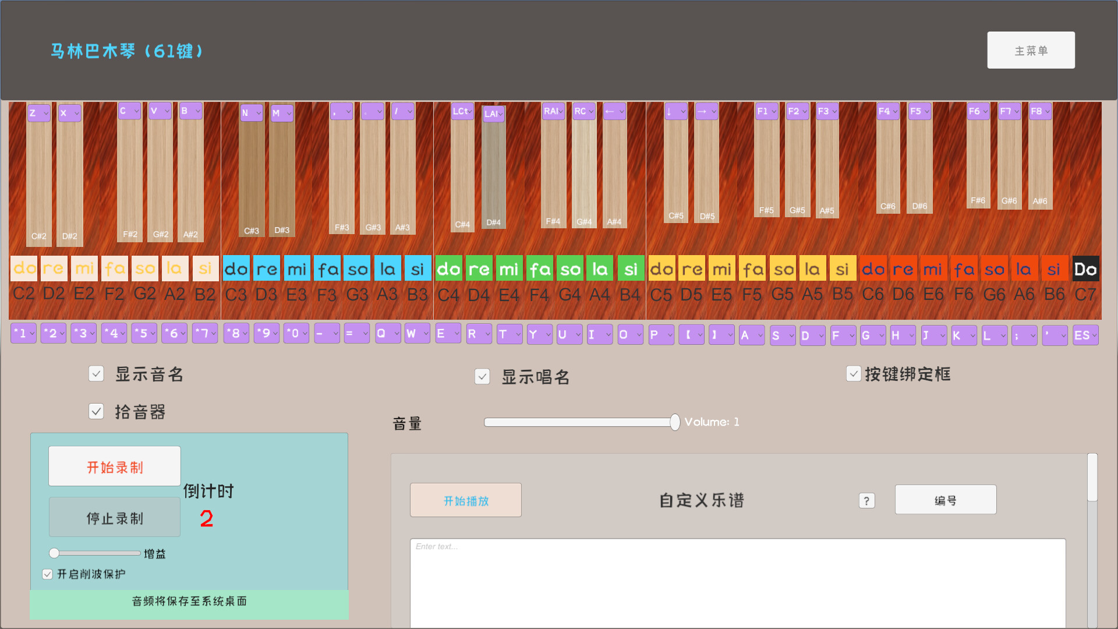
Task: Play the yellow "so" key for G5
Action: (x=783, y=268)
